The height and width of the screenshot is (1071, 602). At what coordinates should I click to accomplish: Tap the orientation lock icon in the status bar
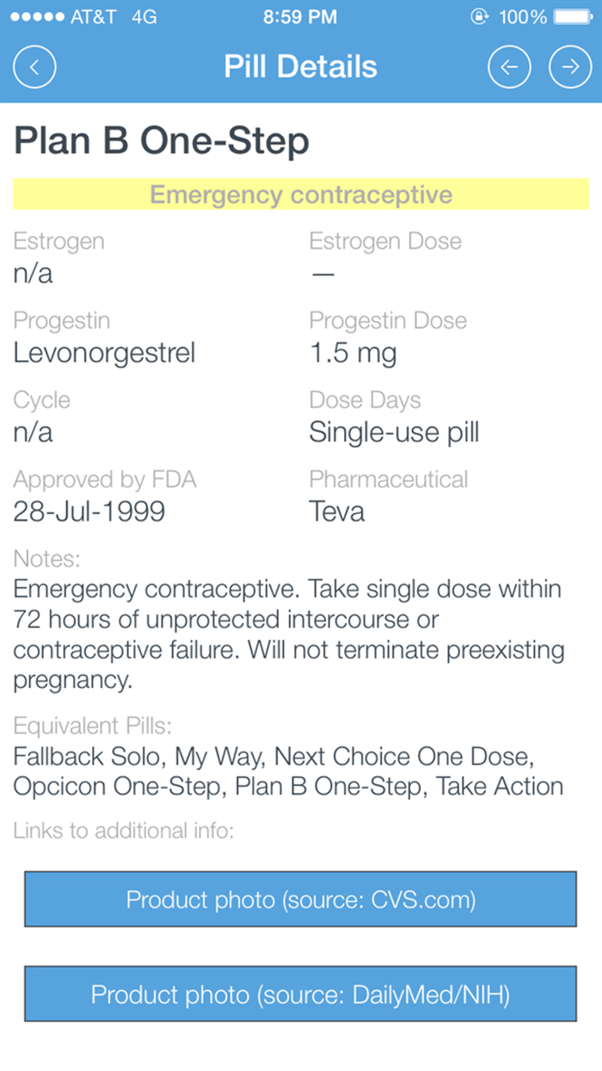point(480,15)
